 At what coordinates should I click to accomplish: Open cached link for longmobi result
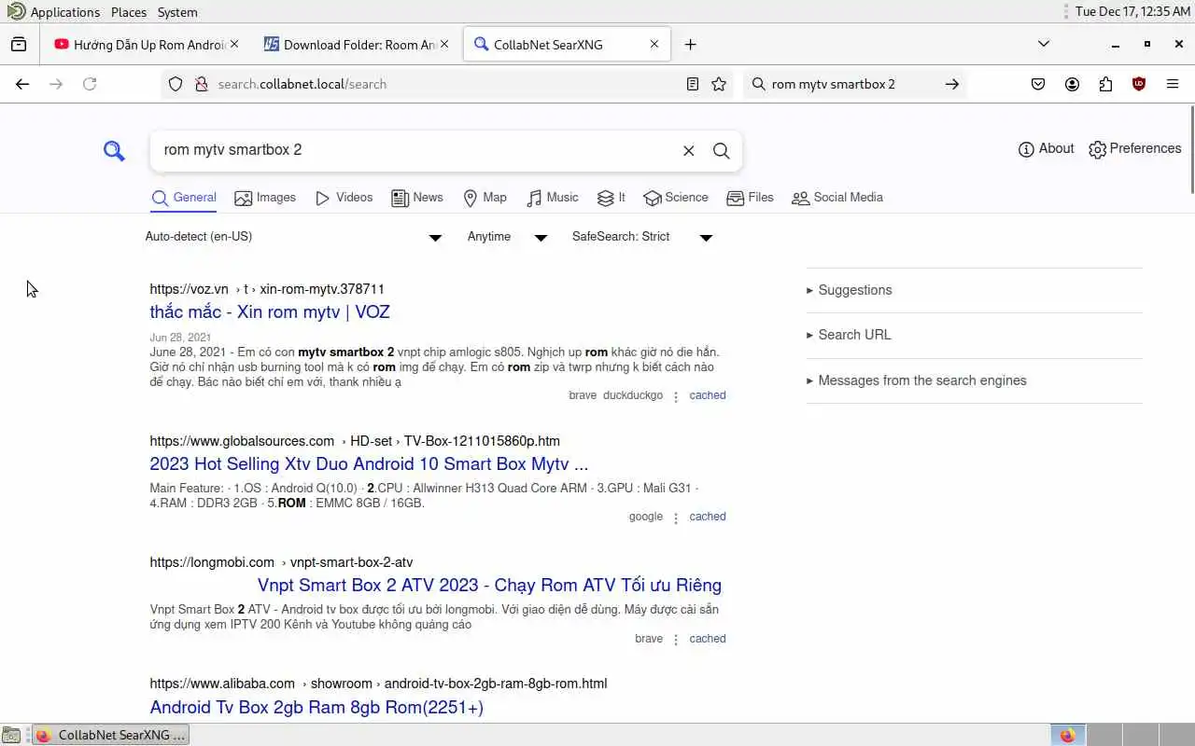point(708,639)
